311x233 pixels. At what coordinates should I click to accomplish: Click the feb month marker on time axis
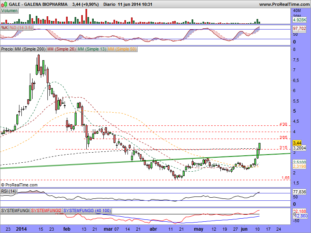pos(67,229)
